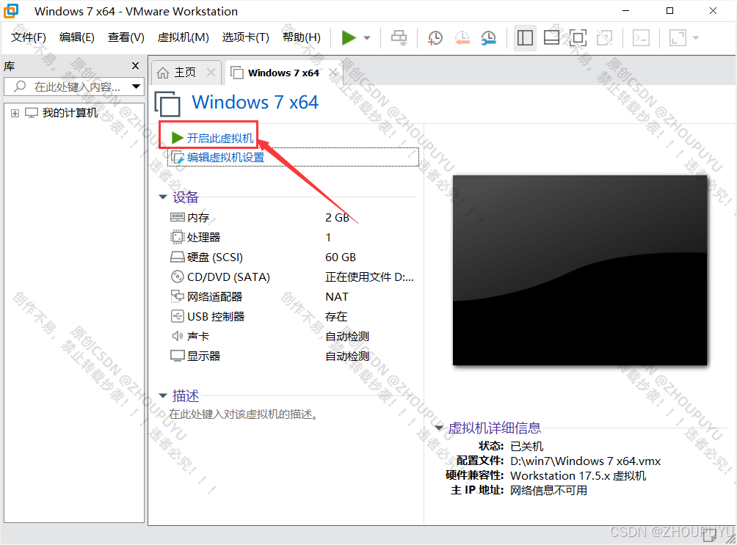Click the USB controller value 存在
Image resolution: width=737 pixels, height=545 pixels.
pos(336,316)
